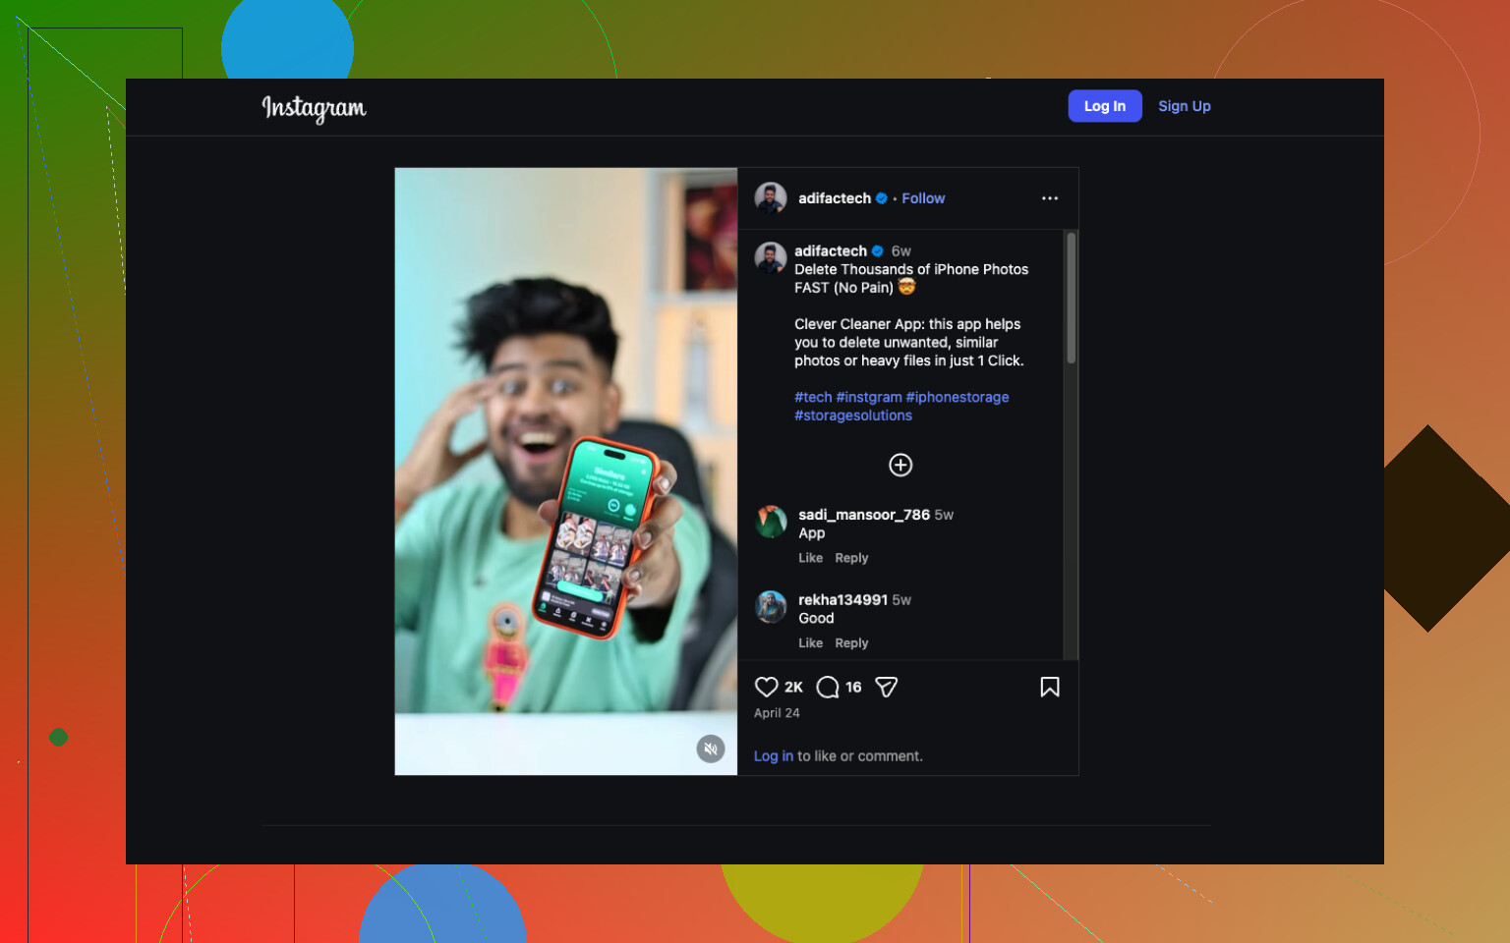Open comments via speech bubble icon
The image size is (1510, 943).
(x=828, y=687)
